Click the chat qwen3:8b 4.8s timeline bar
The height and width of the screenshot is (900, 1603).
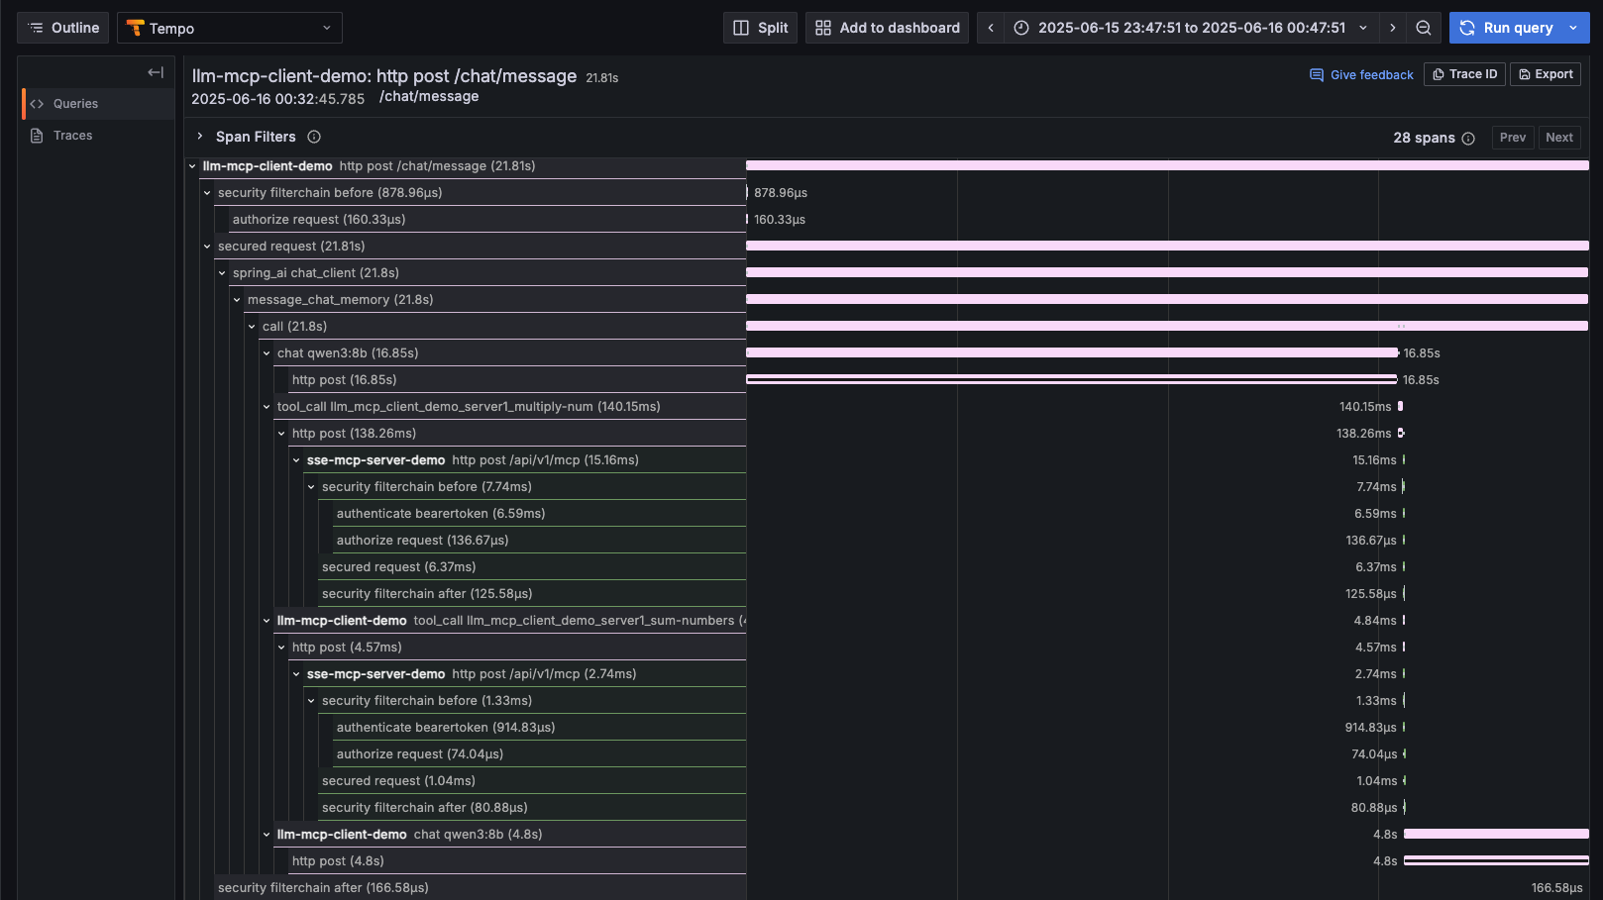(1496, 834)
